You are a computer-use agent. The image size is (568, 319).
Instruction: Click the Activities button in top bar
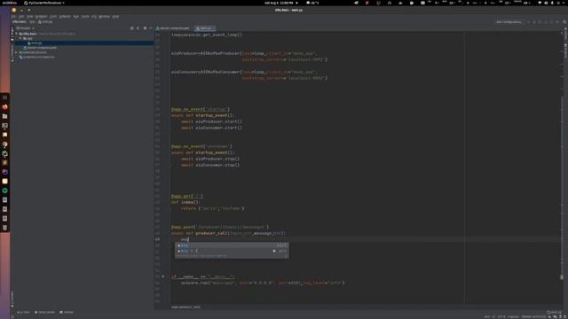click(10, 3)
